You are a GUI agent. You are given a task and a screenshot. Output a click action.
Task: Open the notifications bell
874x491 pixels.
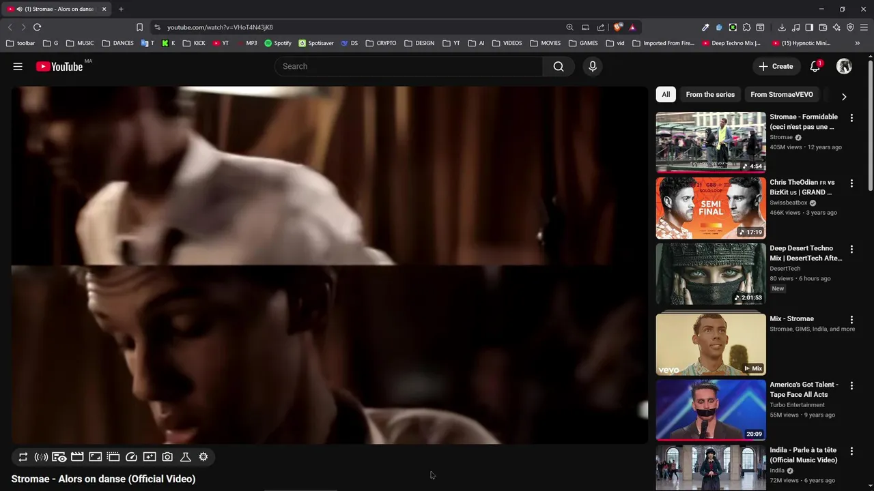[815, 66]
